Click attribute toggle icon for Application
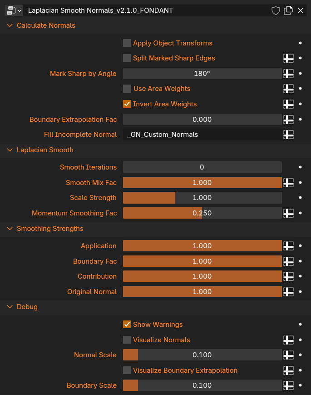 point(288,246)
